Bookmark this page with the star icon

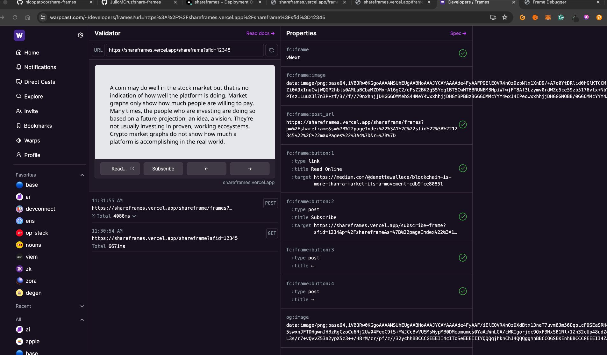(505, 18)
